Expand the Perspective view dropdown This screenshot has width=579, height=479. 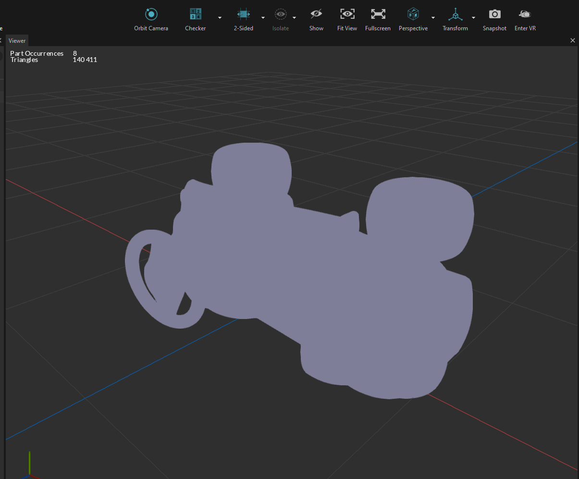(x=433, y=18)
